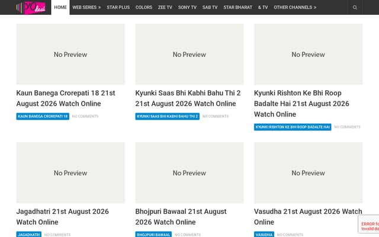Expand the Other Channels menu
This screenshot has height=237, width=379.
coord(295,7)
